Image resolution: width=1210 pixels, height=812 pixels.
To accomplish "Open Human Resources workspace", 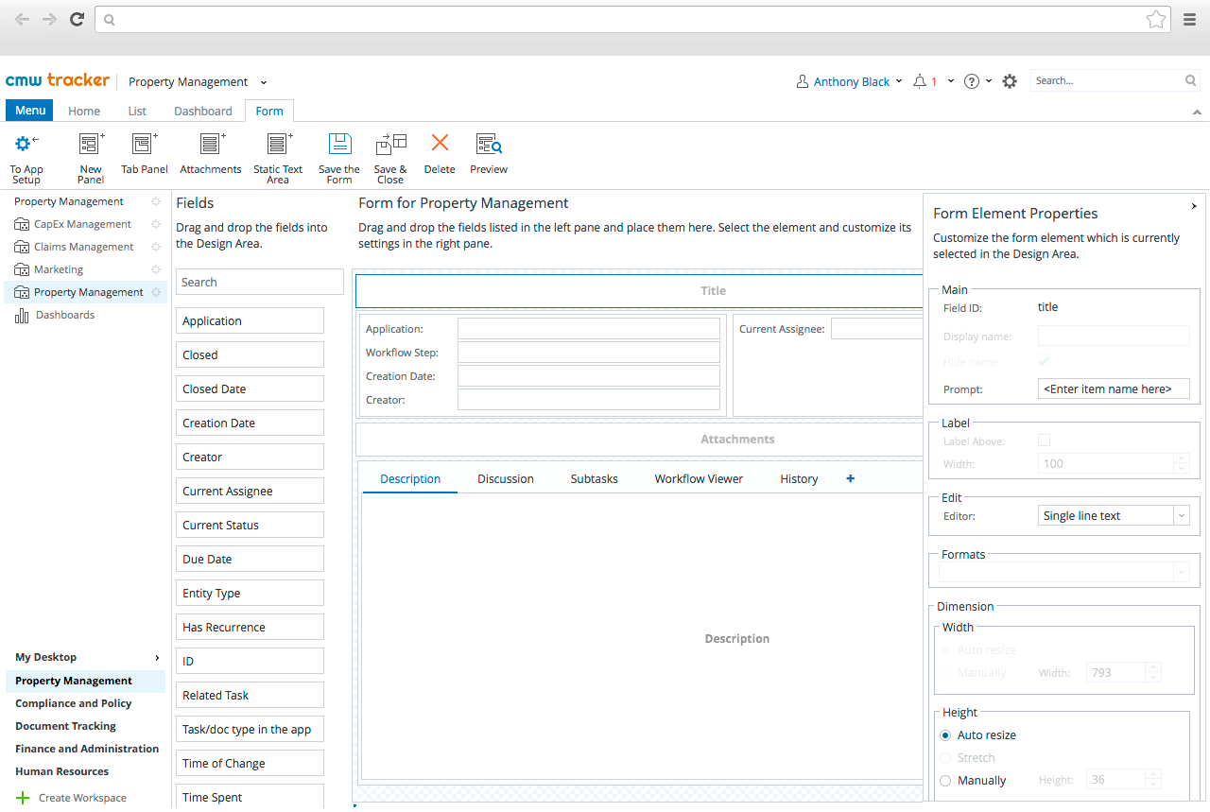I will coord(62,771).
